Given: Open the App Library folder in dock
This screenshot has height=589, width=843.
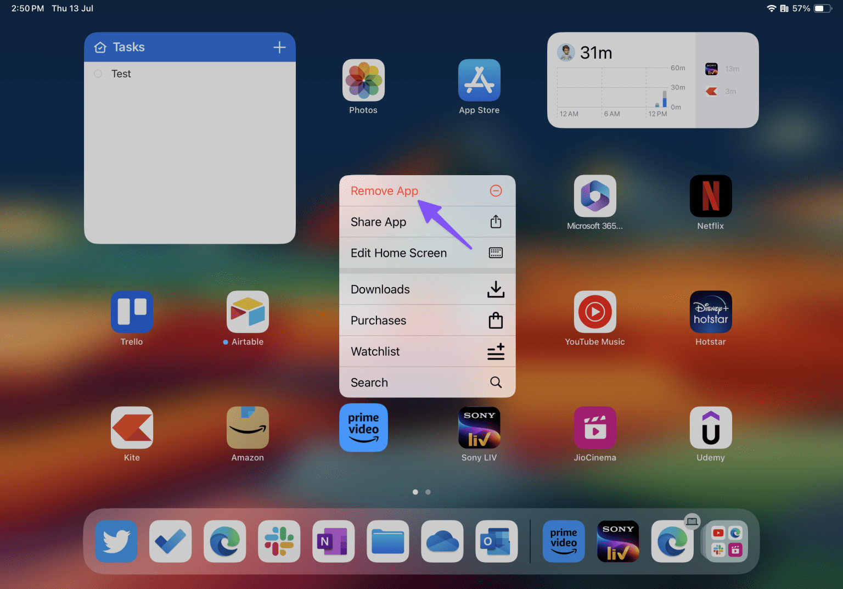Looking at the screenshot, I should pyautogui.click(x=727, y=541).
